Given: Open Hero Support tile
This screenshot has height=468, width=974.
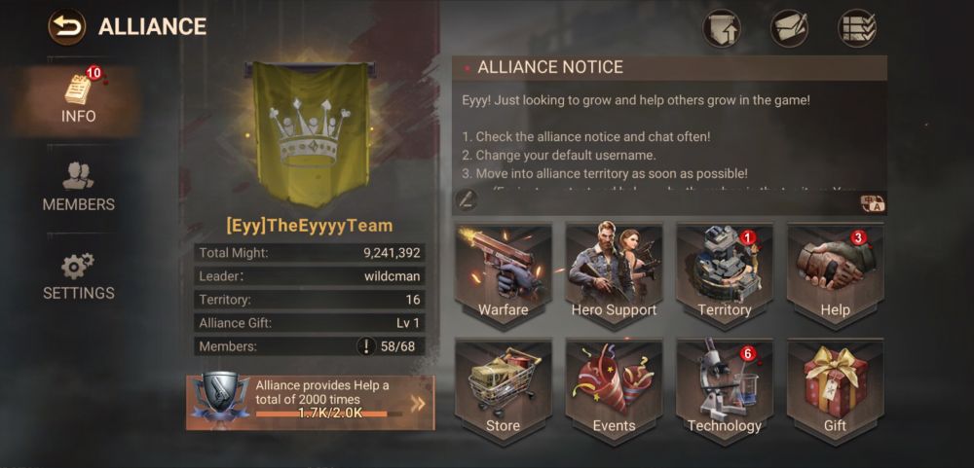Looking at the screenshot, I should tap(614, 272).
